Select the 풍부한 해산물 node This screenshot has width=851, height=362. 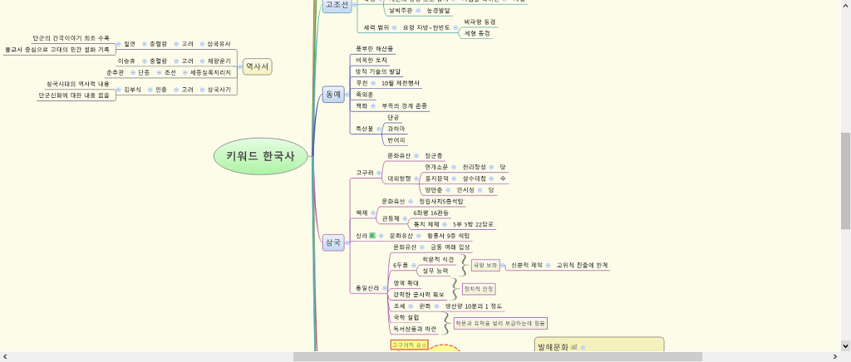(x=374, y=49)
